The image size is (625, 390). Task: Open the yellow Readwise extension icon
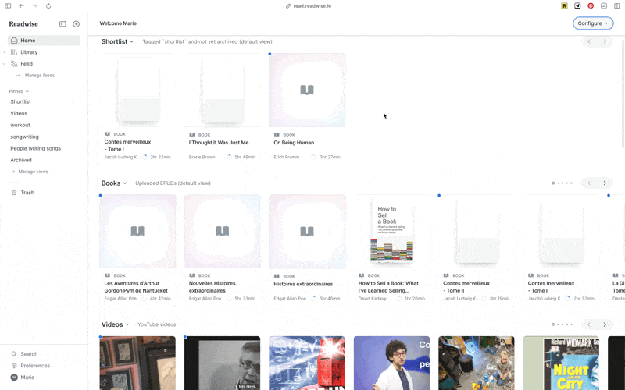click(x=564, y=6)
